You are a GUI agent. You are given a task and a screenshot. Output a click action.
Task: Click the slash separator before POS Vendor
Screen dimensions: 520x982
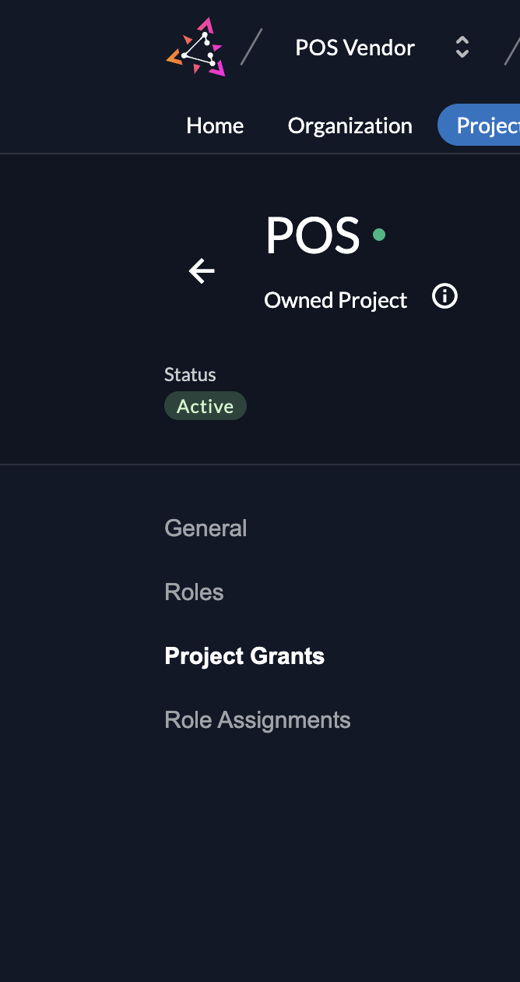point(251,48)
